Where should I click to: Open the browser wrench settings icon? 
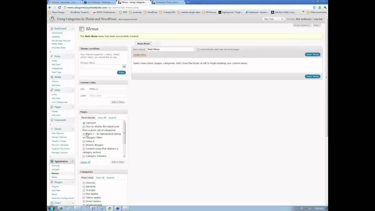point(325,7)
